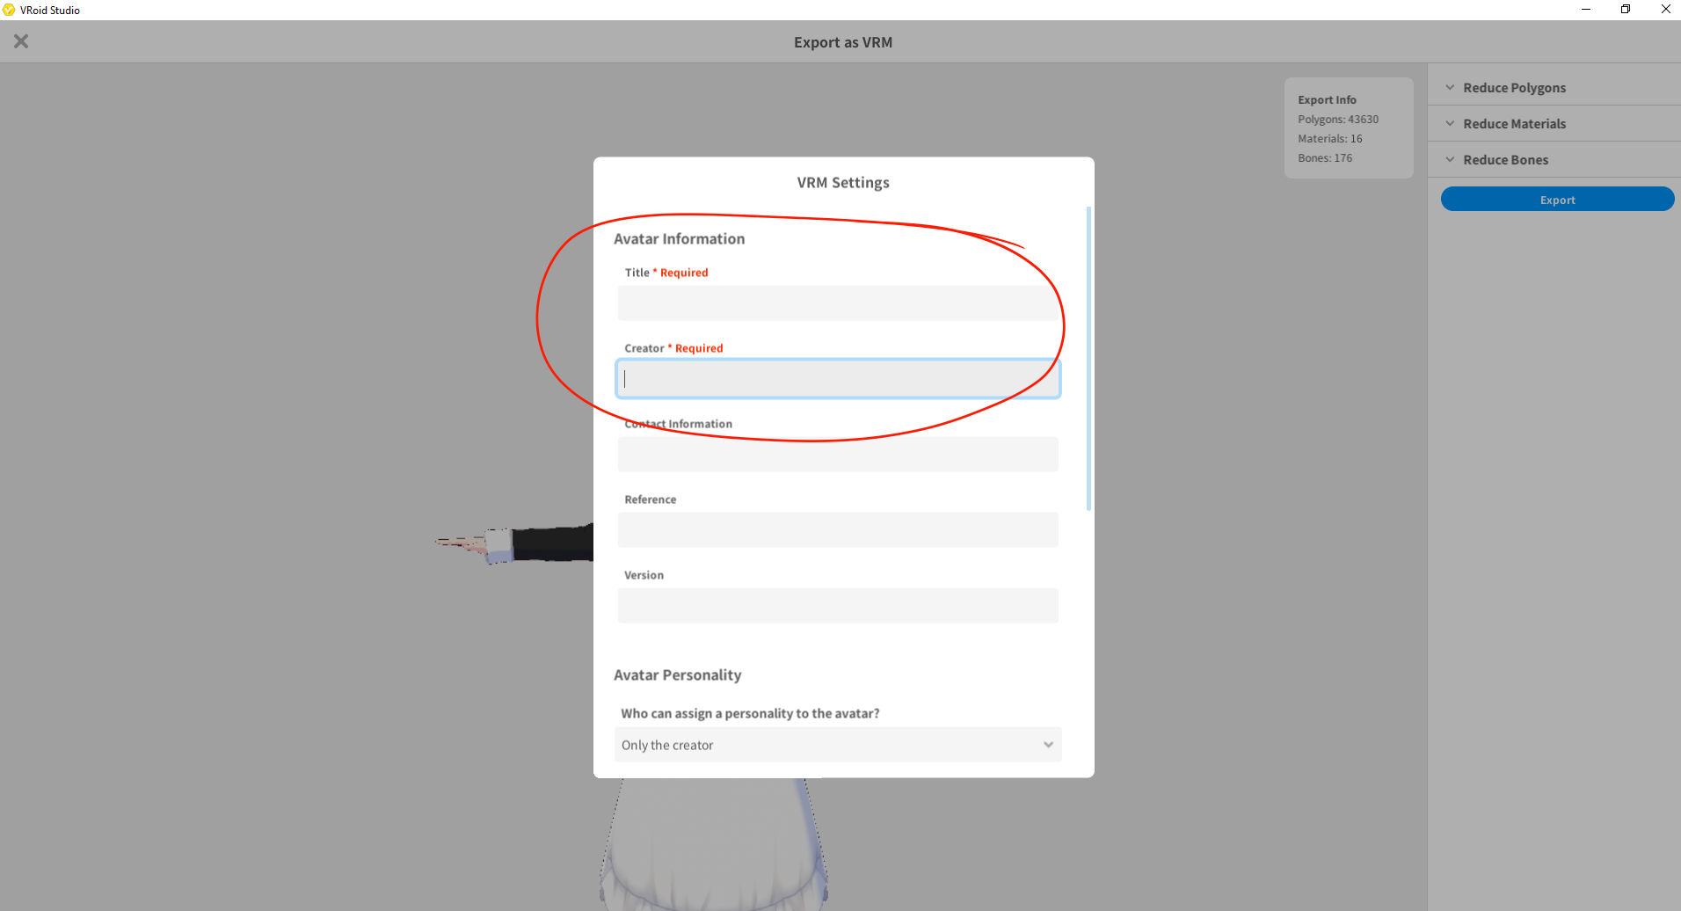This screenshot has height=911, width=1681.
Task: Click the VRoid Studio app icon in title bar
Action: point(9,10)
